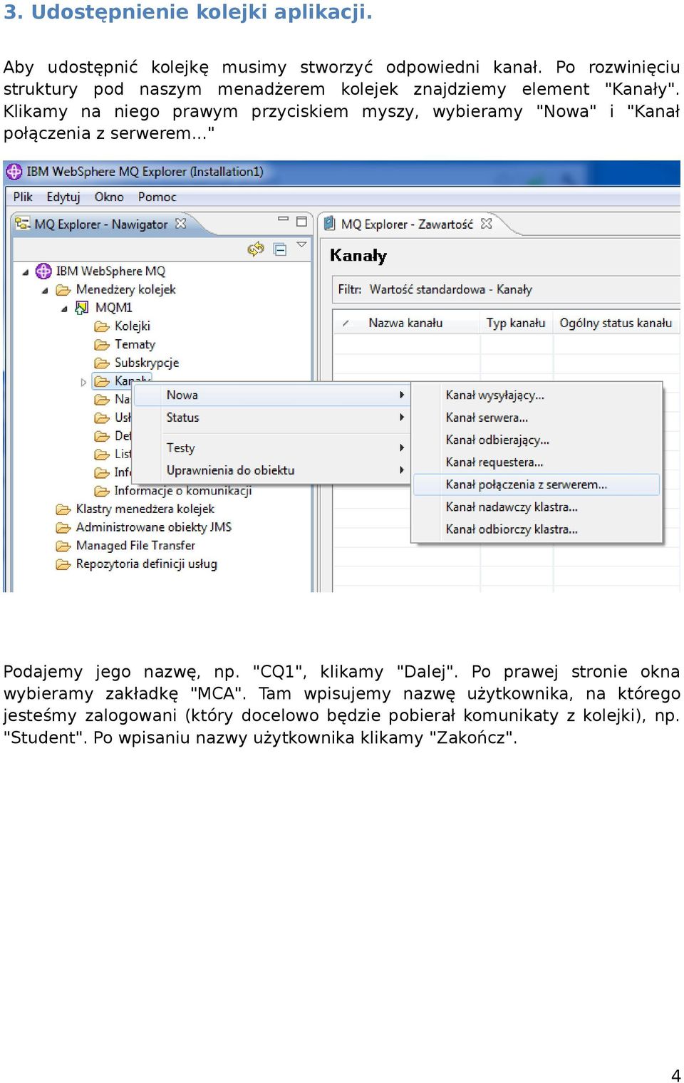Viewport: 684px width, 1083px height.
Task: Select Informacje o komunikacji tree item
Action: point(182,490)
